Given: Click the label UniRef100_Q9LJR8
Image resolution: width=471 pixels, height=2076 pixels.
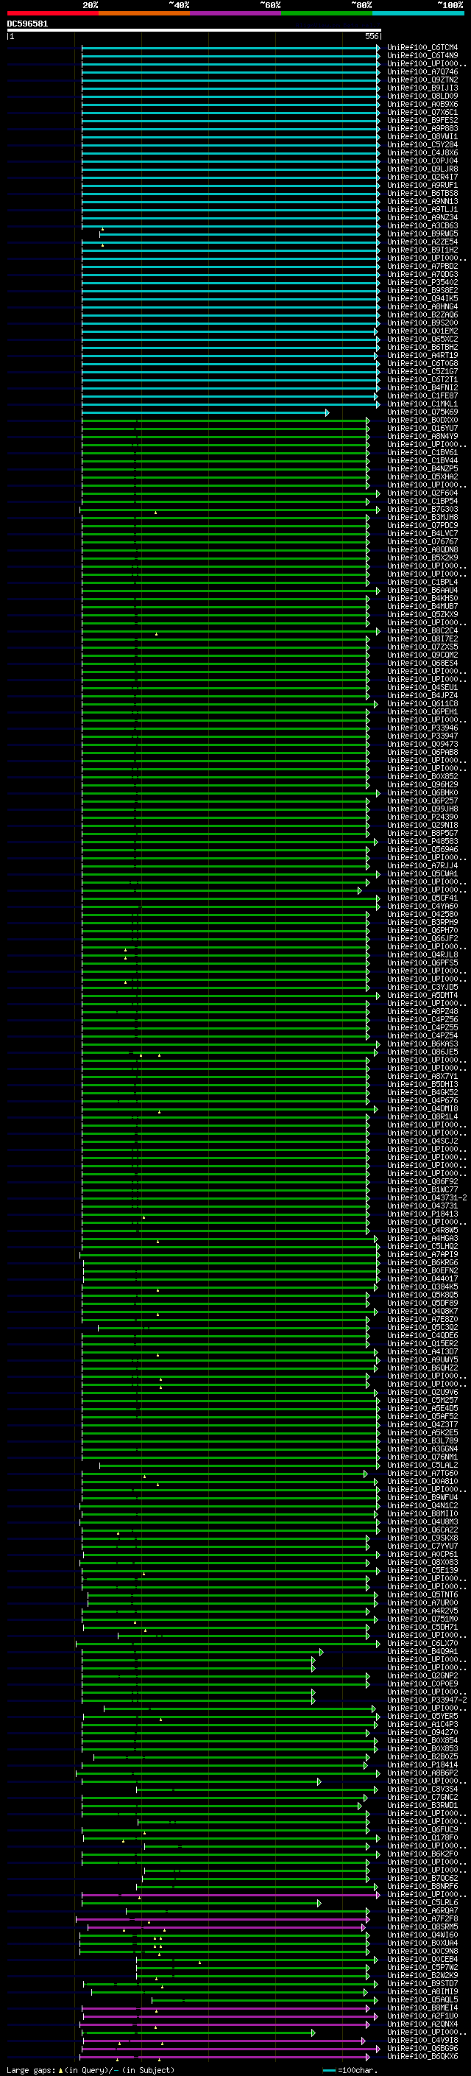Looking at the screenshot, I should (x=422, y=169).
